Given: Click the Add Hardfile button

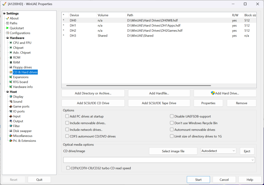Looking at the screenshot, I should pos(159,93).
